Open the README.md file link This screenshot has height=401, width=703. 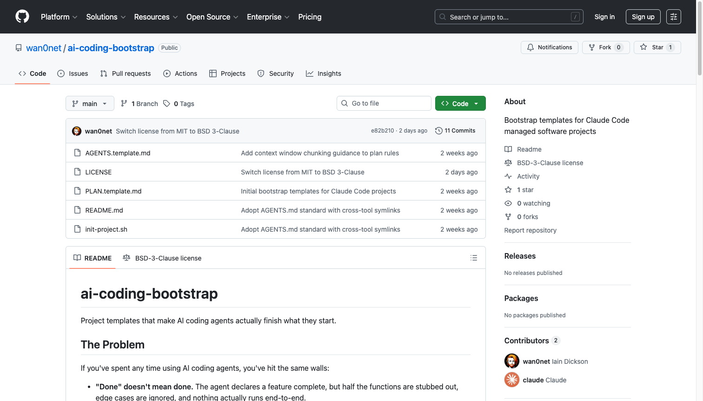(104, 210)
